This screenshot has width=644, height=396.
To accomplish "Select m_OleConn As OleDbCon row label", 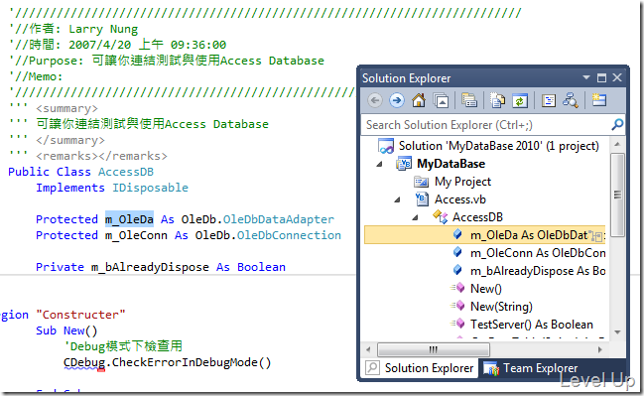I will [x=538, y=253].
